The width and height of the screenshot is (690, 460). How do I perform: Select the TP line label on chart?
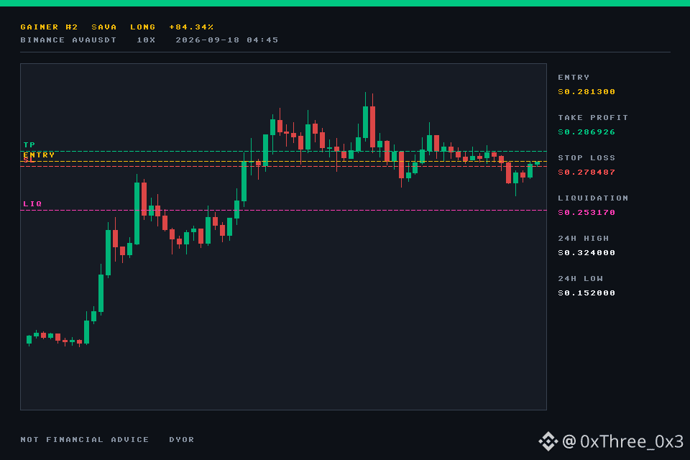[x=29, y=144]
